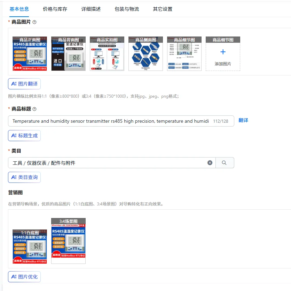Click help icon next to 商品标题
291x291 pixels.
click(34, 109)
